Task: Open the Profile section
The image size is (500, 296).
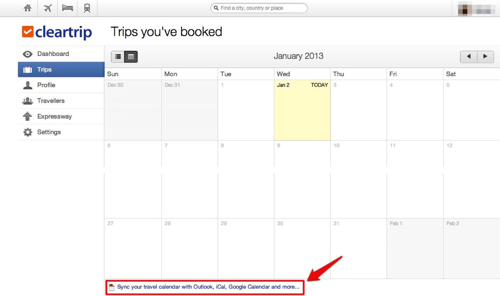Action: [46, 85]
